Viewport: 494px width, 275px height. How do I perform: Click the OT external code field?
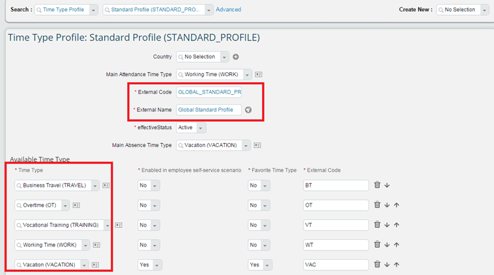335,205
